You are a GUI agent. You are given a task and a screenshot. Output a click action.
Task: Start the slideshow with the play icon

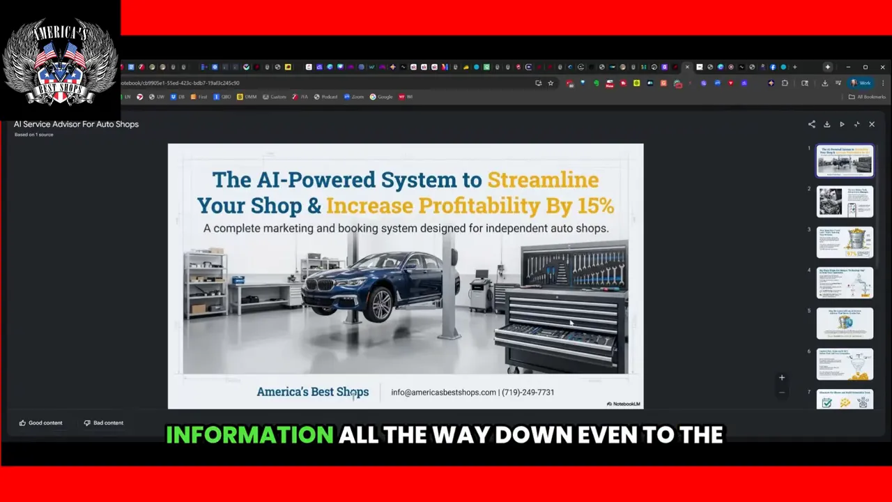point(842,124)
